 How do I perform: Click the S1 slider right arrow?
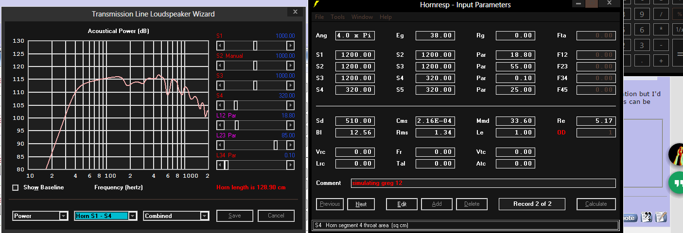coord(290,45)
